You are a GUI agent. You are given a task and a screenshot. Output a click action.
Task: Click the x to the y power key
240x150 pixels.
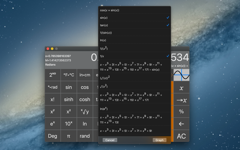coord(53,112)
